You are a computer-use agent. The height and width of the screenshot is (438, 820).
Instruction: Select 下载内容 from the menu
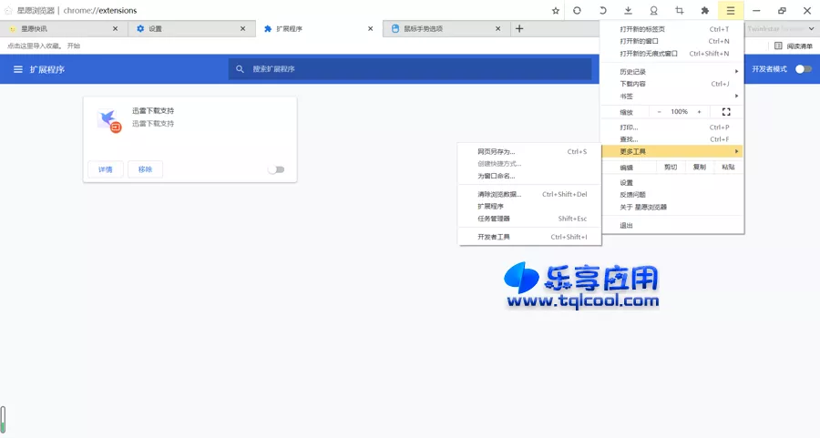(x=672, y=84)
